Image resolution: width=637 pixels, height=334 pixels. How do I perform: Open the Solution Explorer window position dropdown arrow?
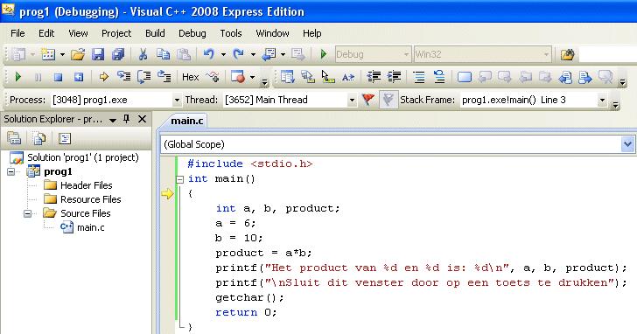pyautogui.click(x=113, y=120)
